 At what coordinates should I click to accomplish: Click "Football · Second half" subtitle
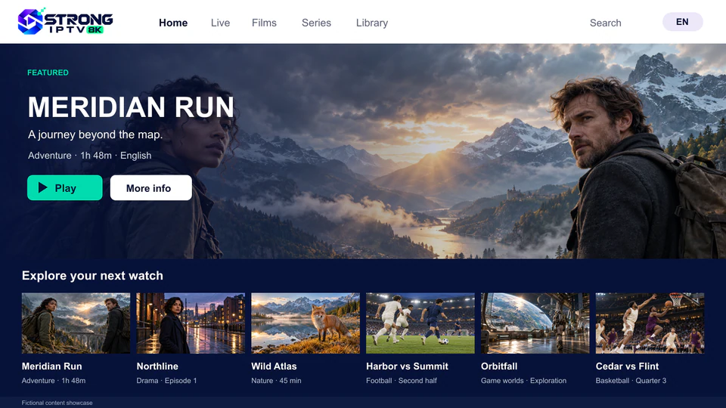coord(402,381)
